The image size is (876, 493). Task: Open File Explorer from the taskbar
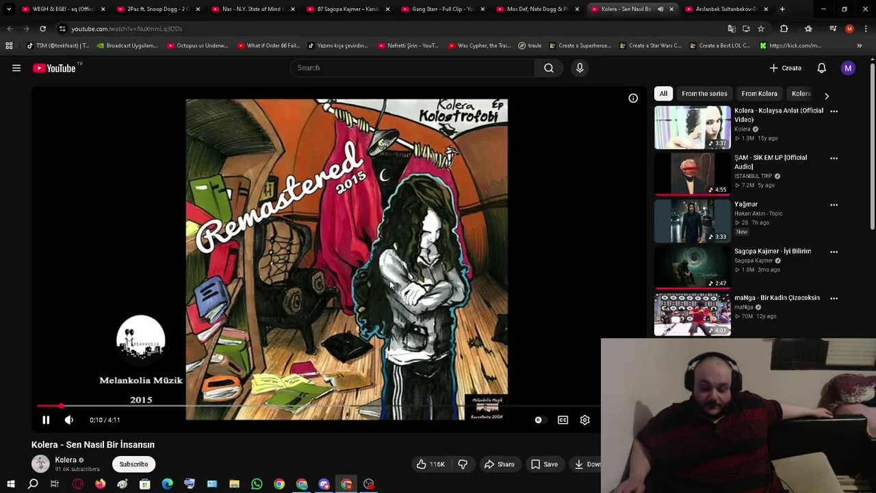234,484
